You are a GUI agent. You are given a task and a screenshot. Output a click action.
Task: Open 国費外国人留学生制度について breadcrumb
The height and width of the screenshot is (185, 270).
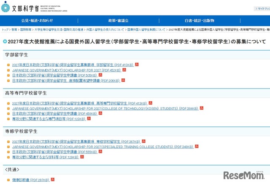[x=146, y=29]
